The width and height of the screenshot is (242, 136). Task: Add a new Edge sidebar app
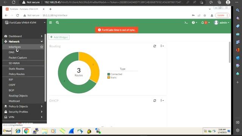coord(238,82)
